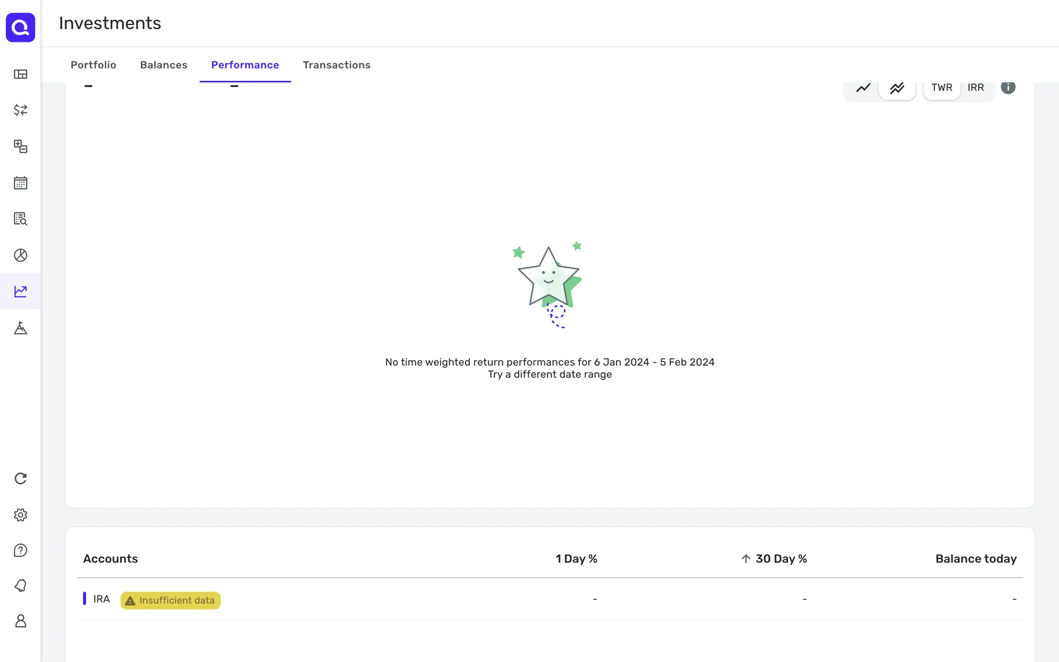This screenshot has width=1059, height=662.
Task: Open the goals mountain sidebar icon
Action: pyautogui.click(x=20, y=328)
